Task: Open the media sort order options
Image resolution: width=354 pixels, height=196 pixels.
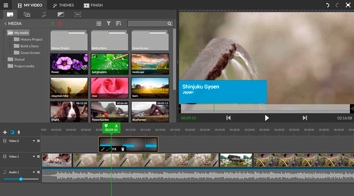Action: (119, 24)
